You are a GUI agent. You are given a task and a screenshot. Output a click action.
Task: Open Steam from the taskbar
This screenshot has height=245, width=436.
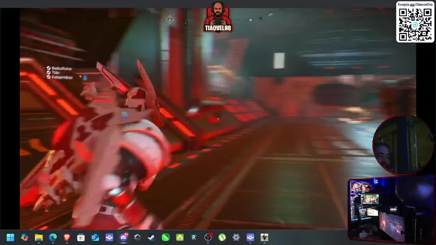pyautogui.click(x=152, y=238)
